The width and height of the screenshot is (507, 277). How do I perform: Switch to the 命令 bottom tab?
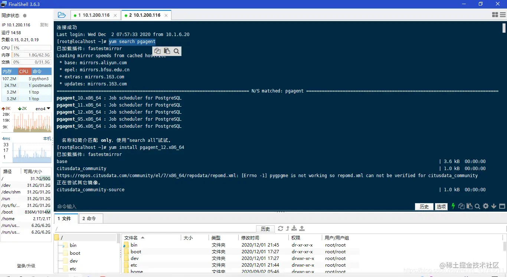[90, 219]
